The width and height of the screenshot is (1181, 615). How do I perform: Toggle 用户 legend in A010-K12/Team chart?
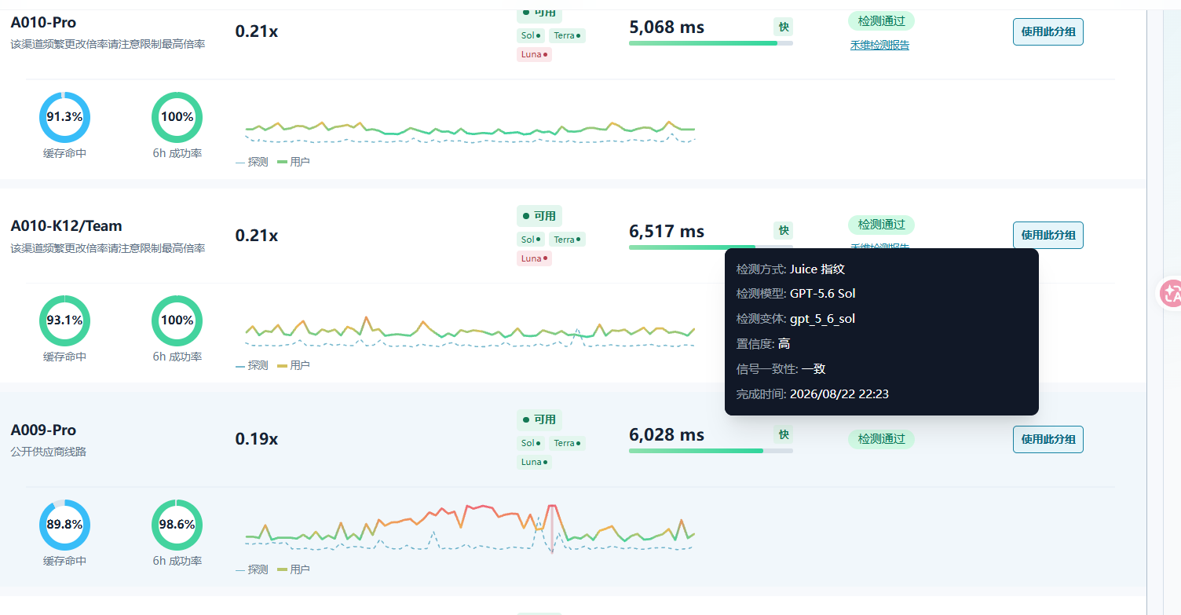(294, 365)
